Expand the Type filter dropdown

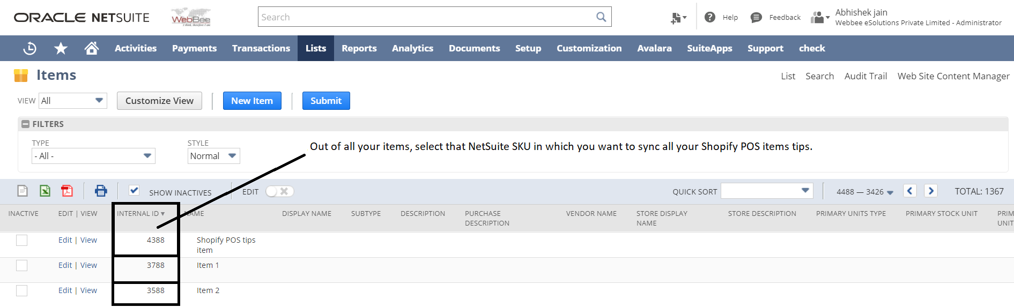pos(93,156)
